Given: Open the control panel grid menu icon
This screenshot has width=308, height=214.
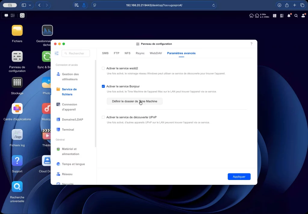Looking at the screenshot, I should [57, 53].
